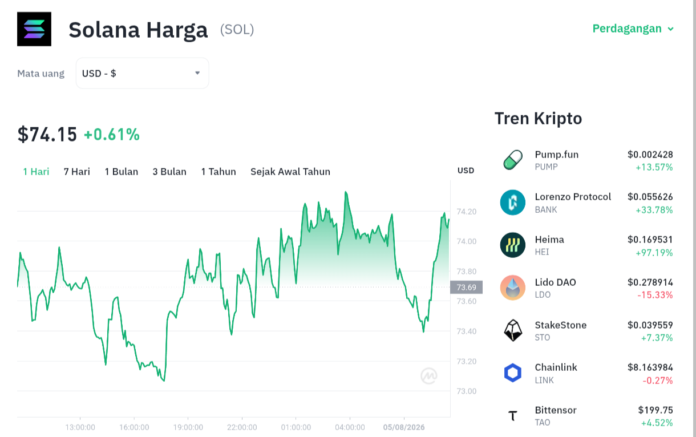Open the Bittensor TAO icon

[513, 416]
